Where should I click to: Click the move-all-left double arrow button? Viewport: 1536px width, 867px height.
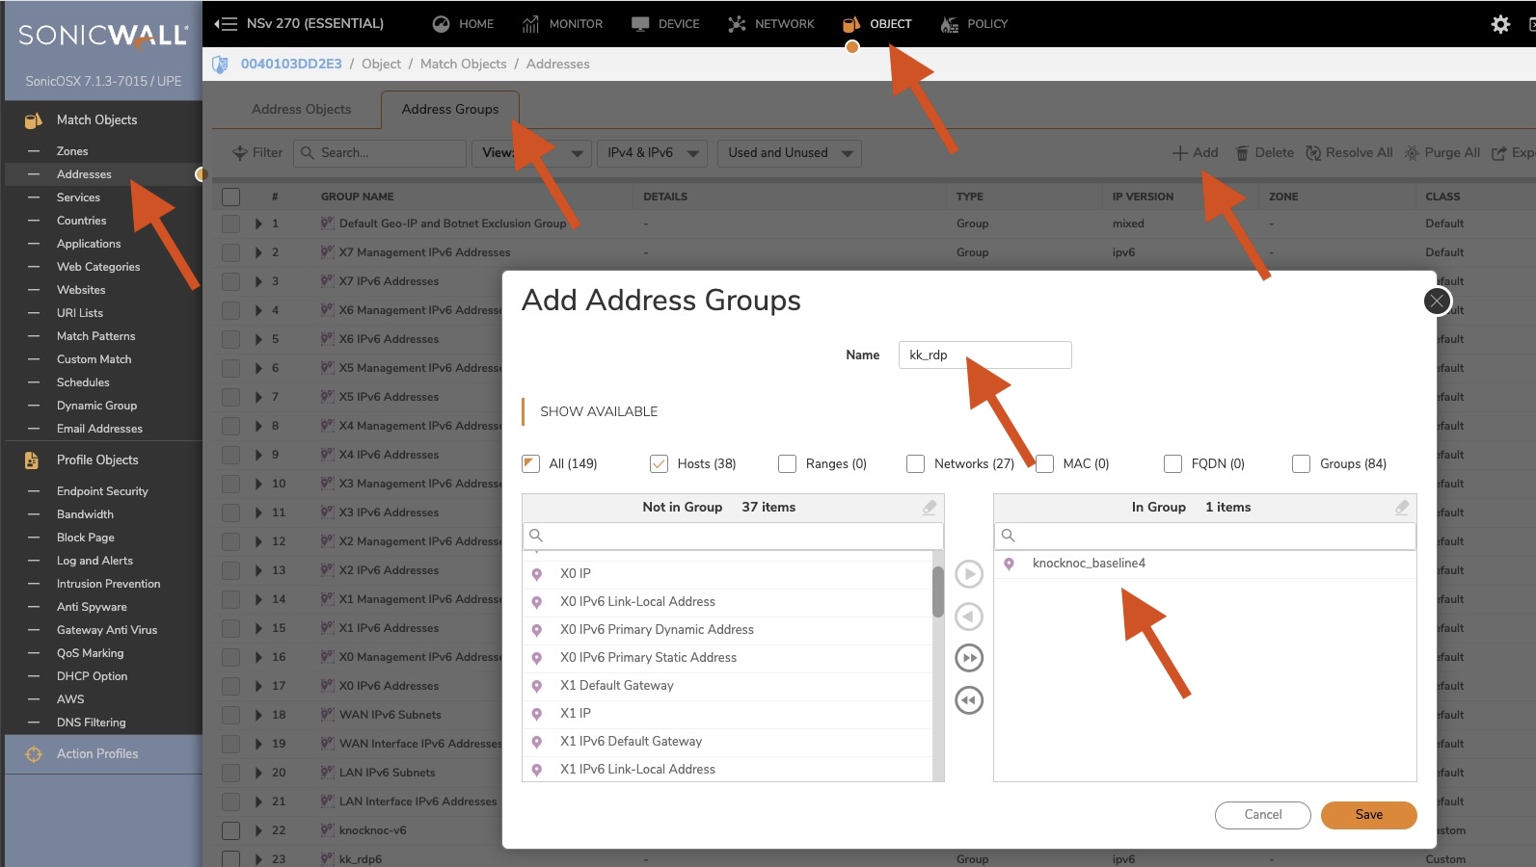pos(969,700)
